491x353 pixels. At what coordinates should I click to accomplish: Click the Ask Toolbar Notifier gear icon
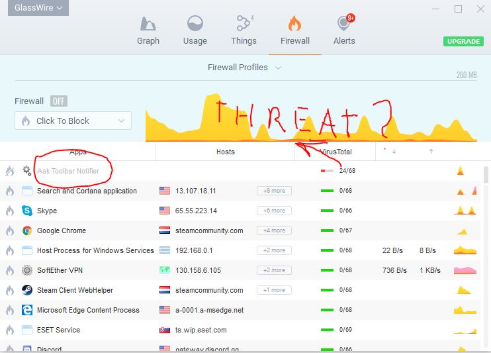click(x=26, y=171)
